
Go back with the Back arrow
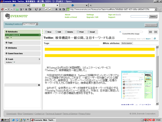click(6, 9)
